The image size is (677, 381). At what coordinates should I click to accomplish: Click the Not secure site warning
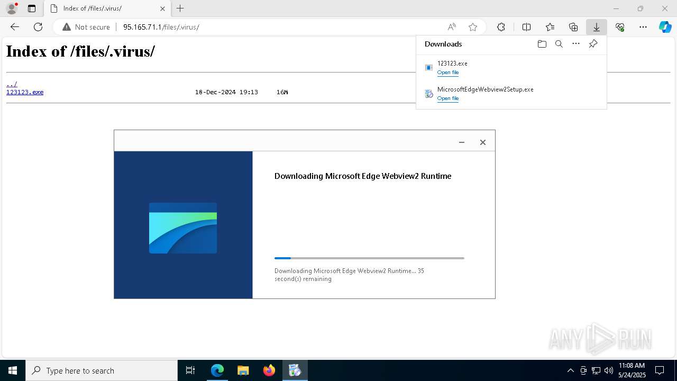86,27
